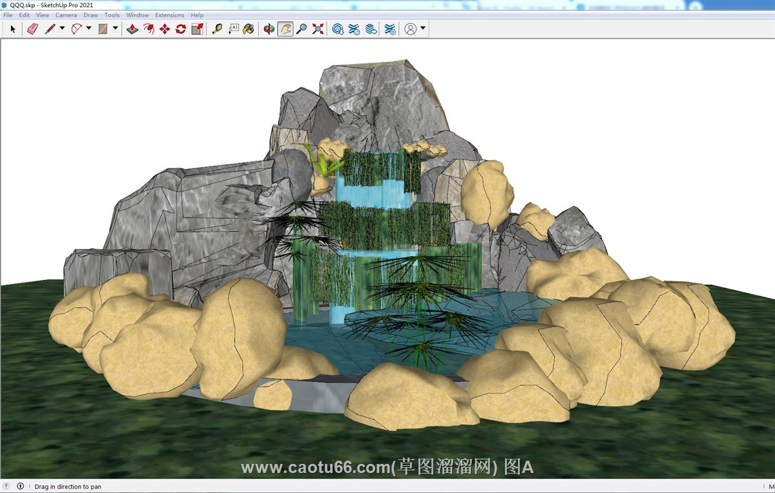Open the Draw menu
Viewport: 775px width, 493px height.
pyautogui.click(x=91, y=15)
